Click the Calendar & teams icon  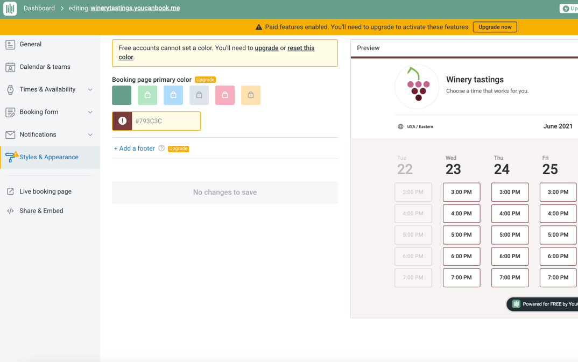pyautogui.click(x=10, y=67)
